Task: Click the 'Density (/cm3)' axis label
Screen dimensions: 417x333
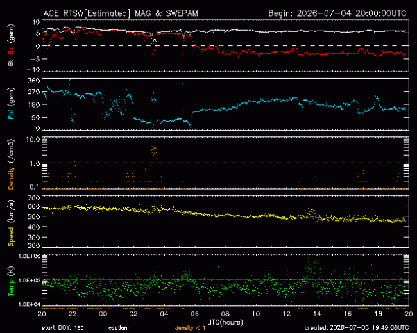Action: coord(11,164)
